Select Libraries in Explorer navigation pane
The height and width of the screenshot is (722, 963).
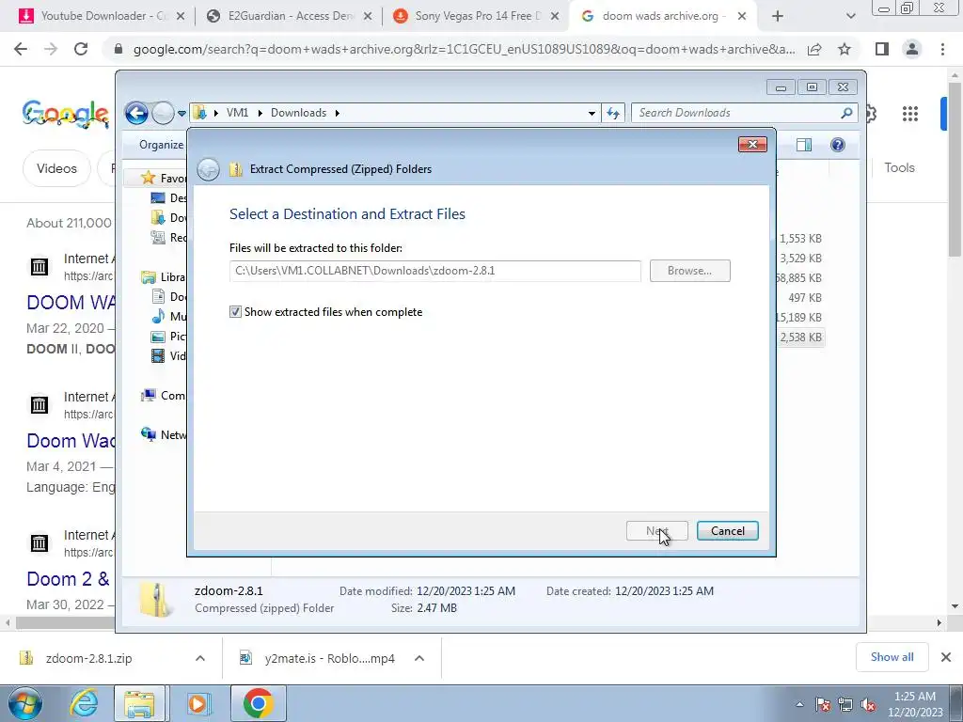pos(164,277)
